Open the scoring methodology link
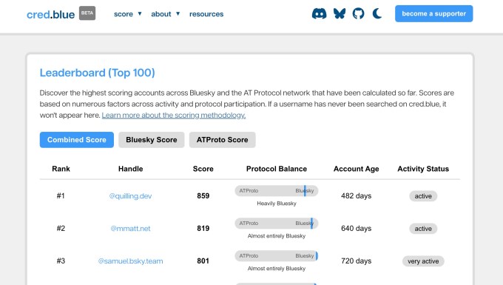Image resolution: width=503 pixels, height=285 pixels. (174, 115)
